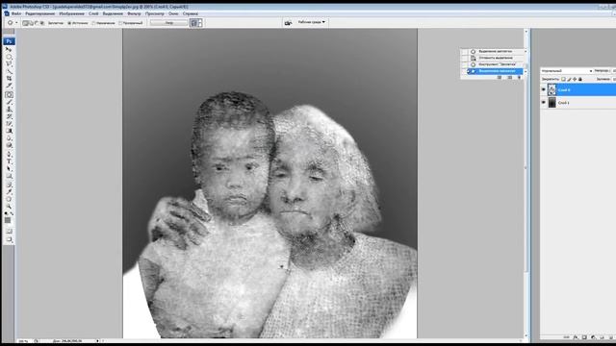Select the Lasso tool
Screen dimensions: 616x346
(9, 64)
